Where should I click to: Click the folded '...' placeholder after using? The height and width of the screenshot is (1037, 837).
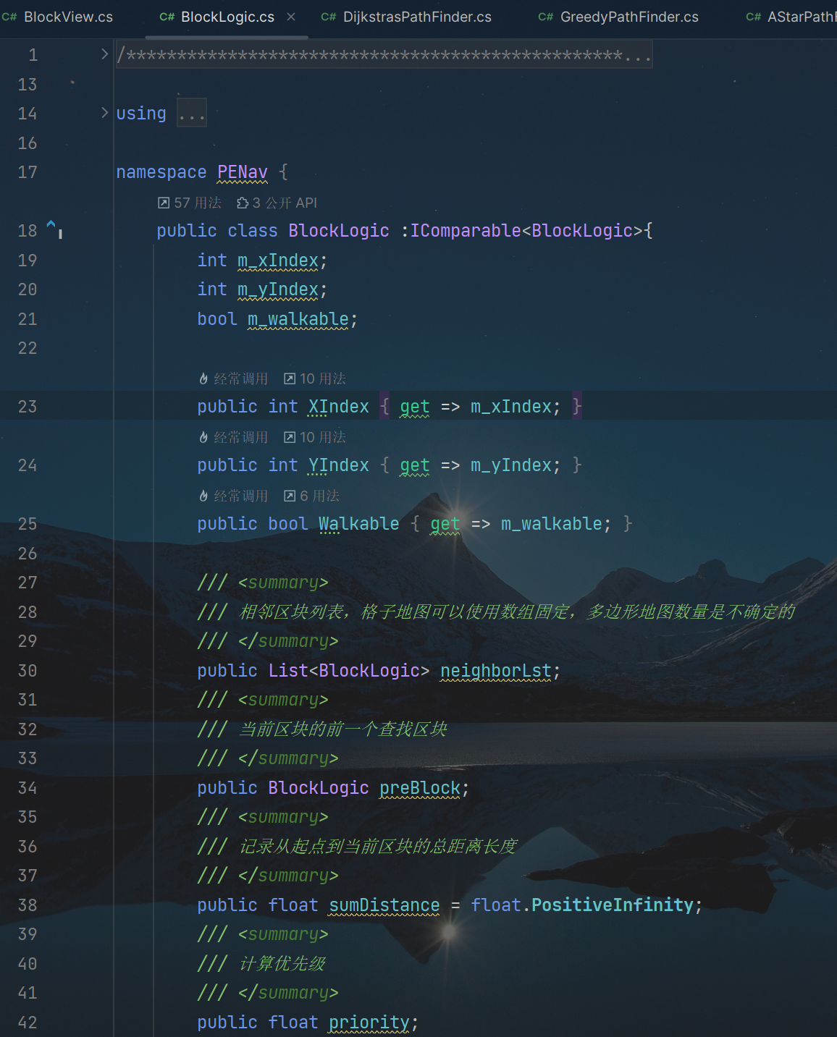pos(192,114)
